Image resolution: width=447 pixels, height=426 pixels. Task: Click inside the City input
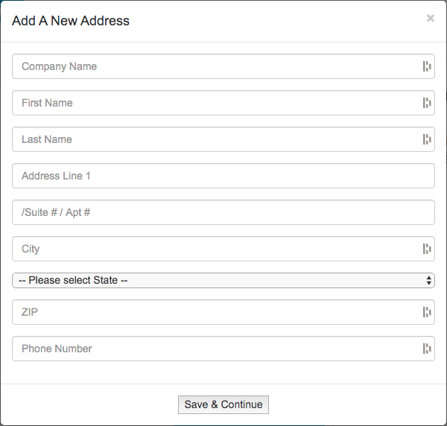pos(216,249)
